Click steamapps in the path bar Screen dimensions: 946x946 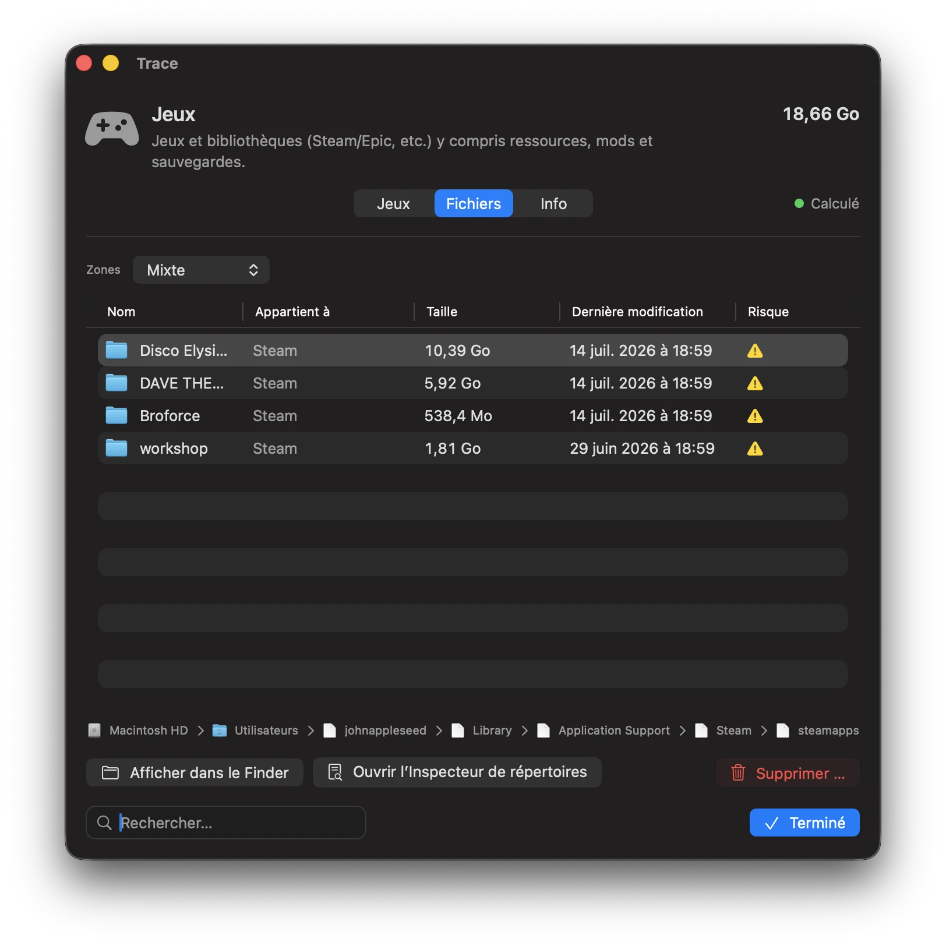pyautogui.click(x=828, y=730)
